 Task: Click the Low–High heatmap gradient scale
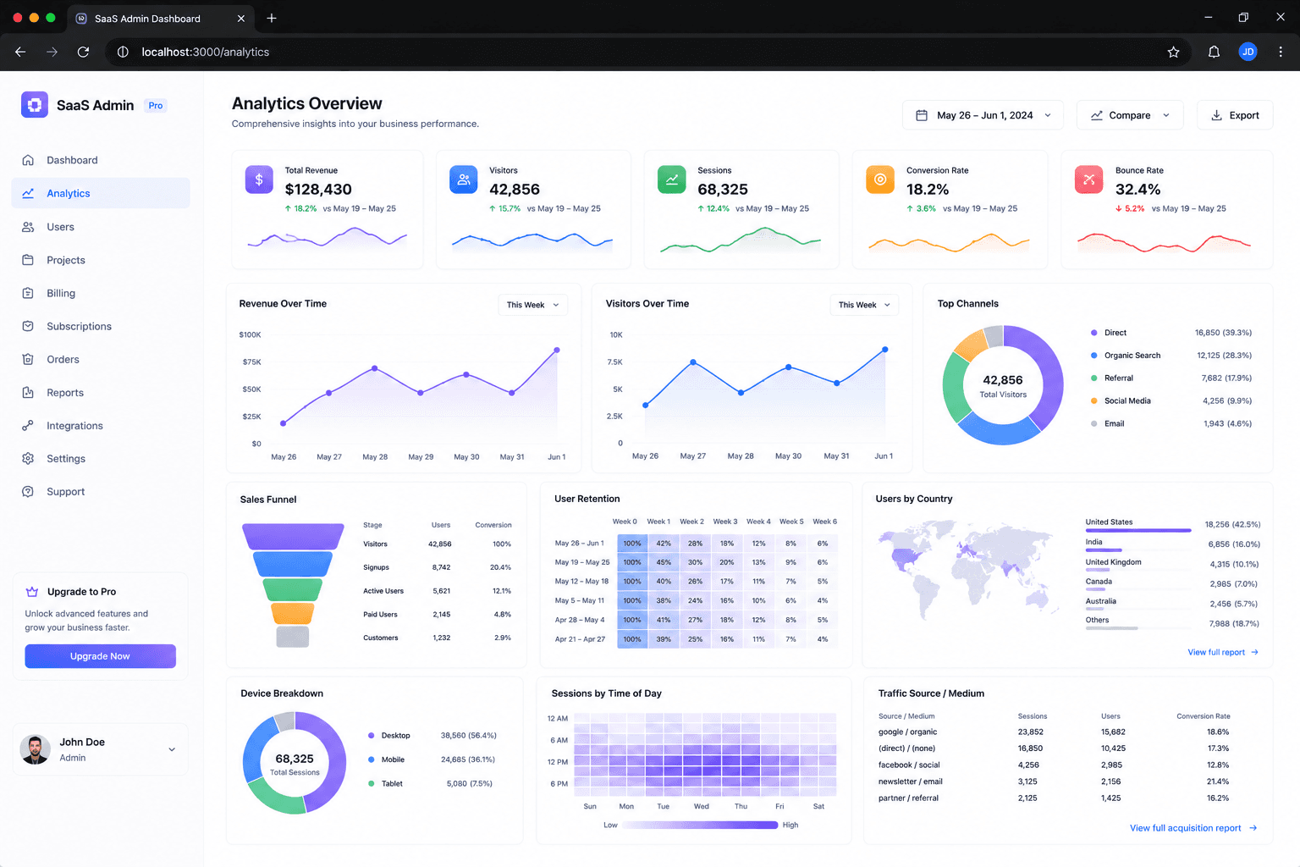pos(700,825)
